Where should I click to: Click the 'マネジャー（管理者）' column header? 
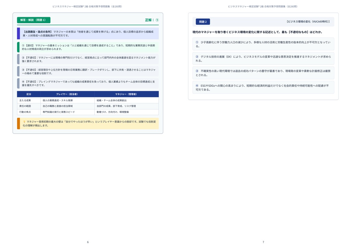tap(126, 94)
